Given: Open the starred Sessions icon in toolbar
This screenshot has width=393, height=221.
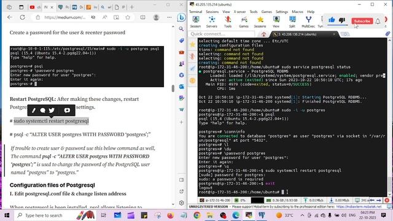Looking at the screenshot, I should click(260, 22).
